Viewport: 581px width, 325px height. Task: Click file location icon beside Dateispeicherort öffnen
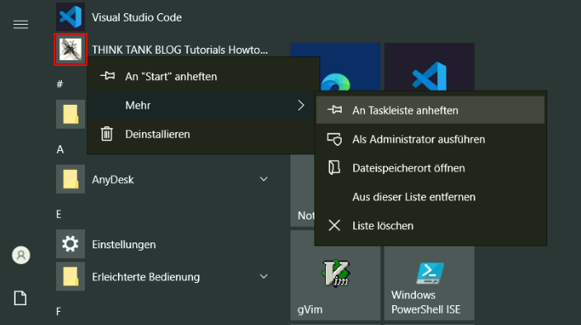[334, 167]
